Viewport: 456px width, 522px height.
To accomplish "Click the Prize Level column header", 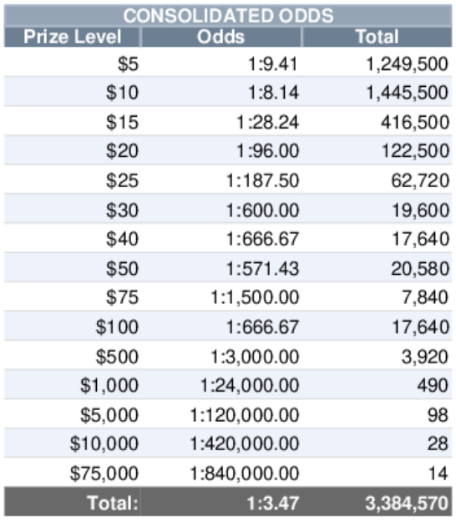I will (72, 37).
